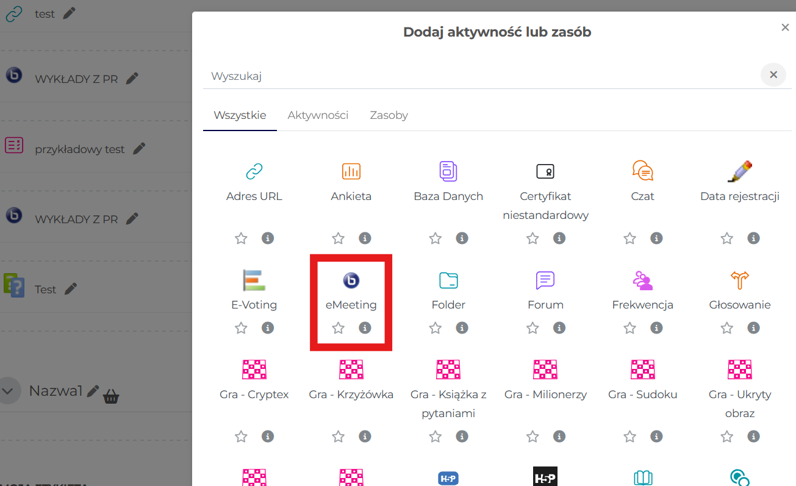The image size is (796, 486).
Task: Toggle favourite star for Adres URL
Action: click(241, 238)
